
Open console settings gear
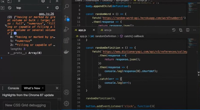coord(57,8)
